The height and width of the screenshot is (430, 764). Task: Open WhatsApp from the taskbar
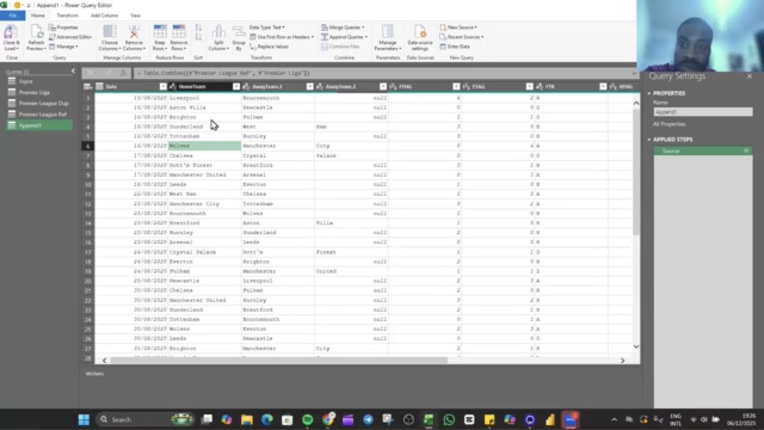point(449,419)
